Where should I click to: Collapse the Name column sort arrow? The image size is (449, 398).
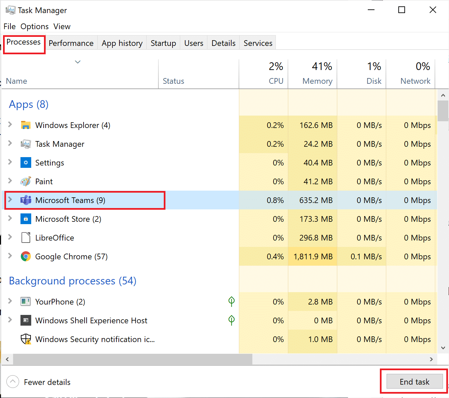coord(78,62)
